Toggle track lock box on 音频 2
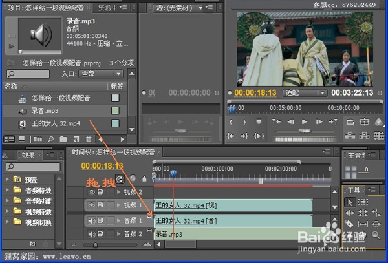This screenshot has height=263, width=388. pos(111,234)
